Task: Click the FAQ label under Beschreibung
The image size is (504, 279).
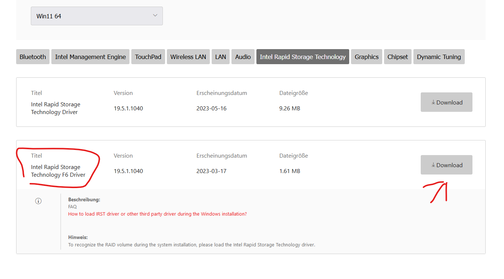Action: (x=73, y=207)
